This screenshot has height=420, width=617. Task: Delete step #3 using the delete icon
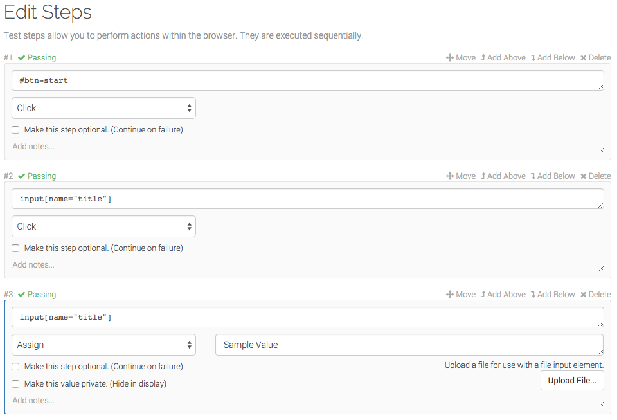[595, 294]
